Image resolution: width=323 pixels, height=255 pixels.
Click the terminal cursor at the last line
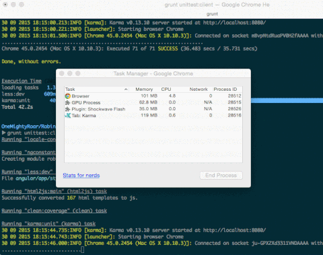pos(82,250)
